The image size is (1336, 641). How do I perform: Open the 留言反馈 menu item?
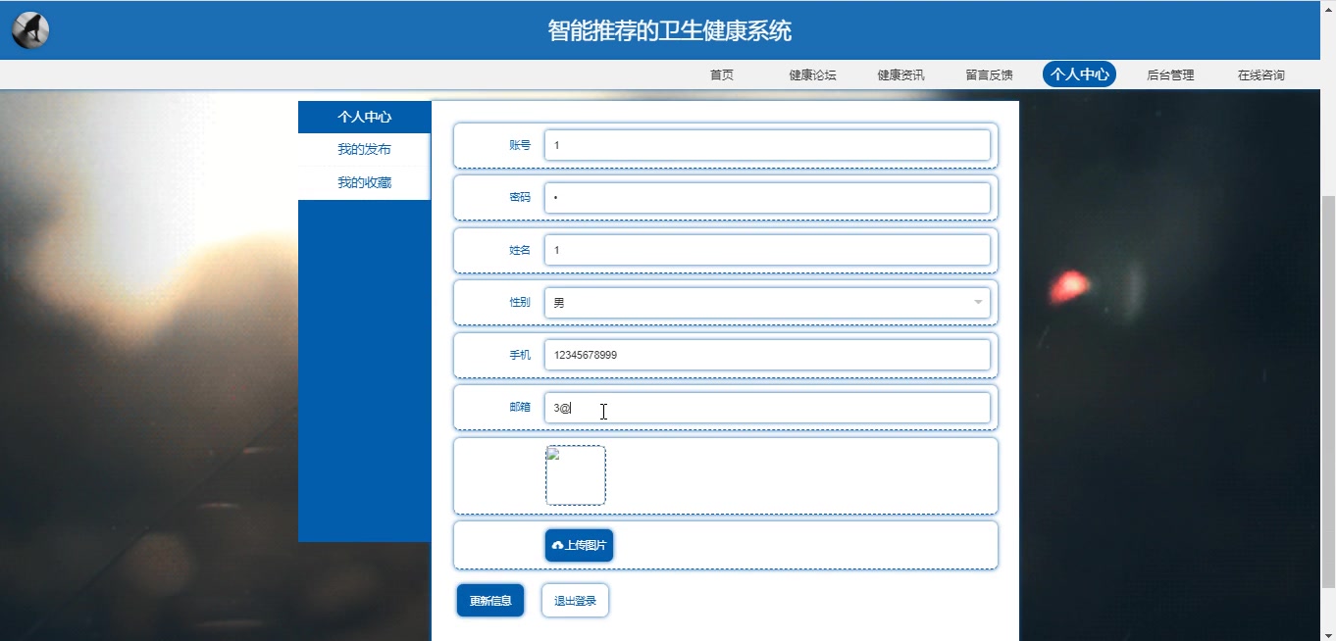(989, 74)
